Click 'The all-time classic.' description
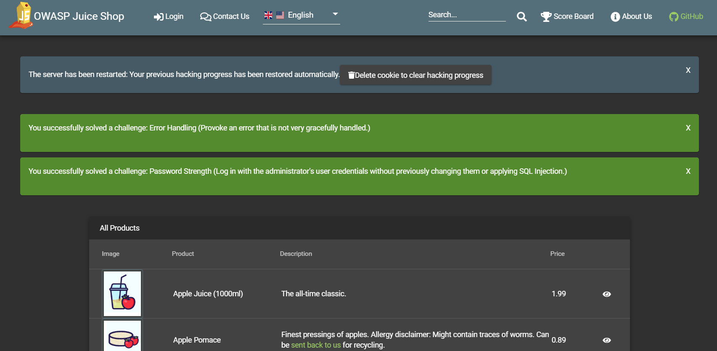This screenshot has width=717, height=351. (x=314, y=294)
